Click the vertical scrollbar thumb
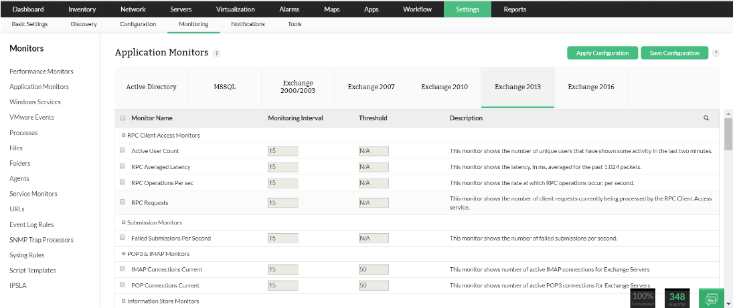The height and width of the screenshot is (308, 735). click(x=728, y=134)
